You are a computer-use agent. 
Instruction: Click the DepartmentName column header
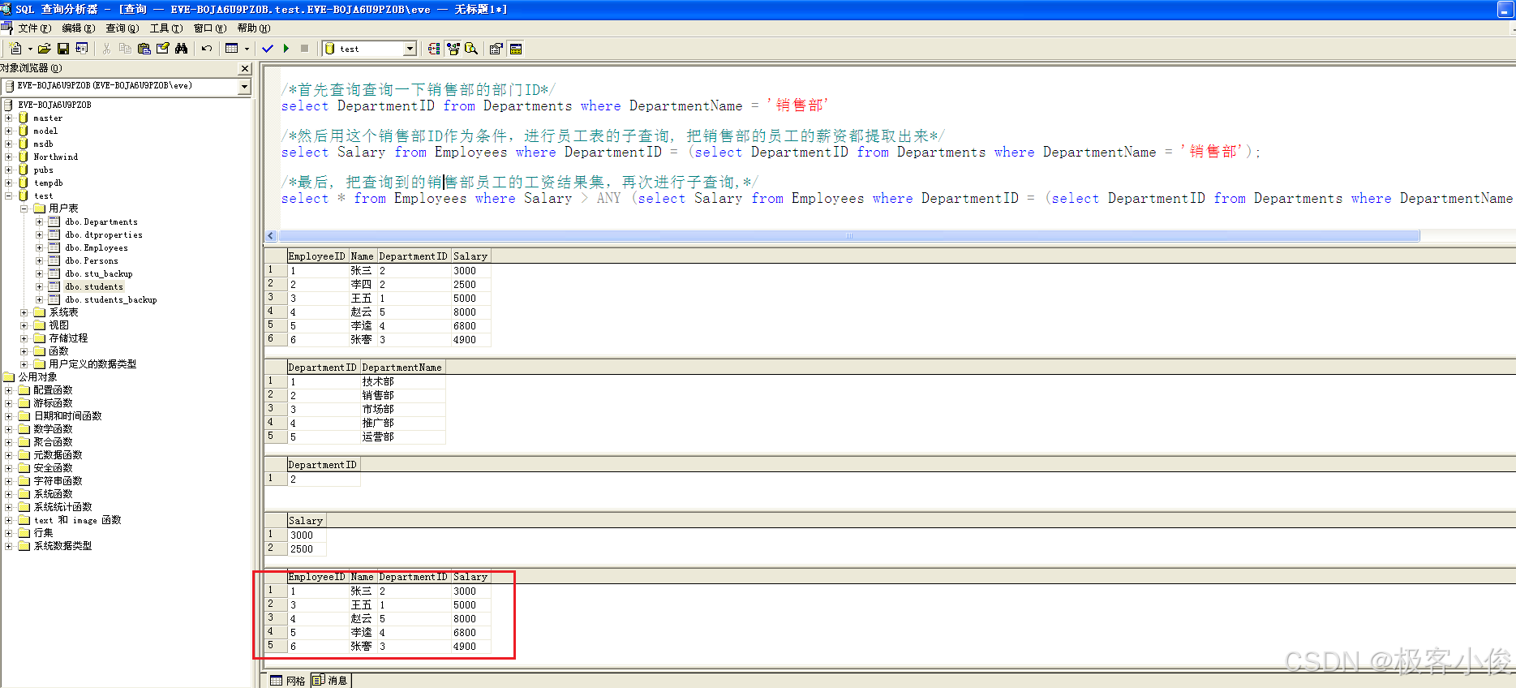point(402,368)
